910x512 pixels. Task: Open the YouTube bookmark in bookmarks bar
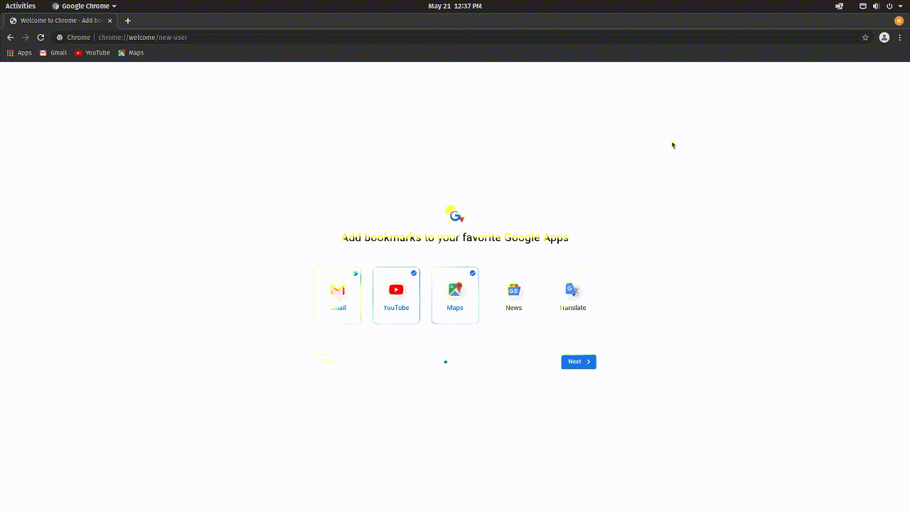pos(92,53)
